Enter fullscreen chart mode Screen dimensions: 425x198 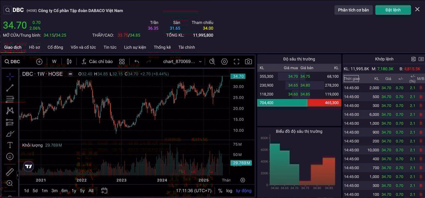point(236,62)
